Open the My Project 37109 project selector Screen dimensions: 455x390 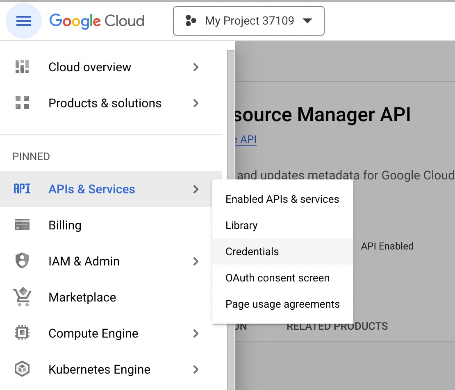point(249,21)
